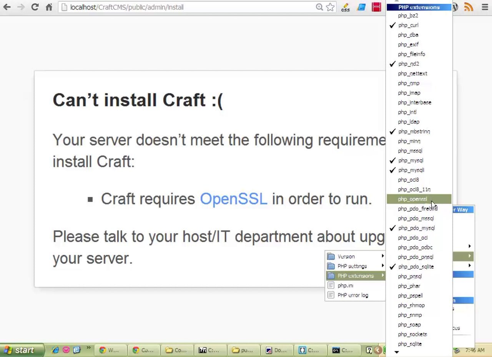
Task: Enable the php_gettext extension
Action: (419, 73)
